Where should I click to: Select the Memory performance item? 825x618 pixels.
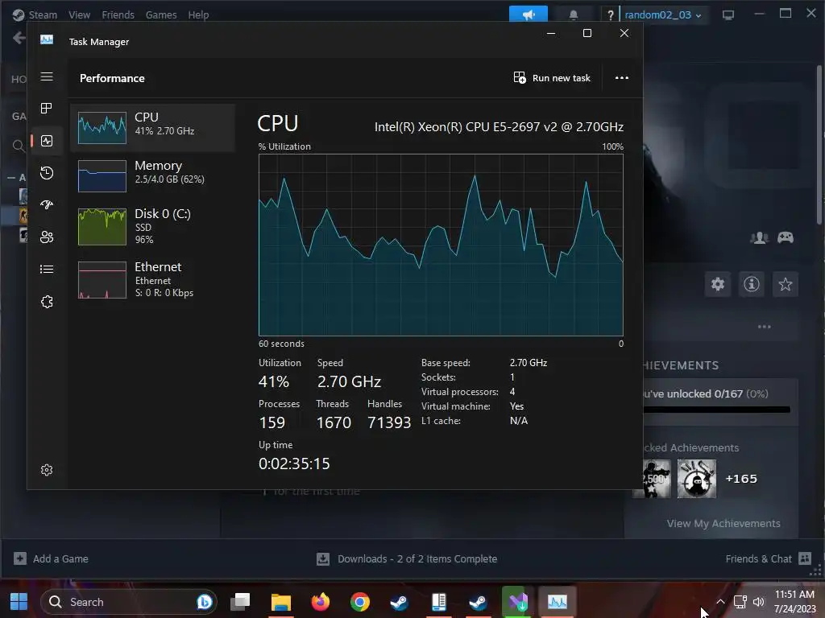pos(152,175)
